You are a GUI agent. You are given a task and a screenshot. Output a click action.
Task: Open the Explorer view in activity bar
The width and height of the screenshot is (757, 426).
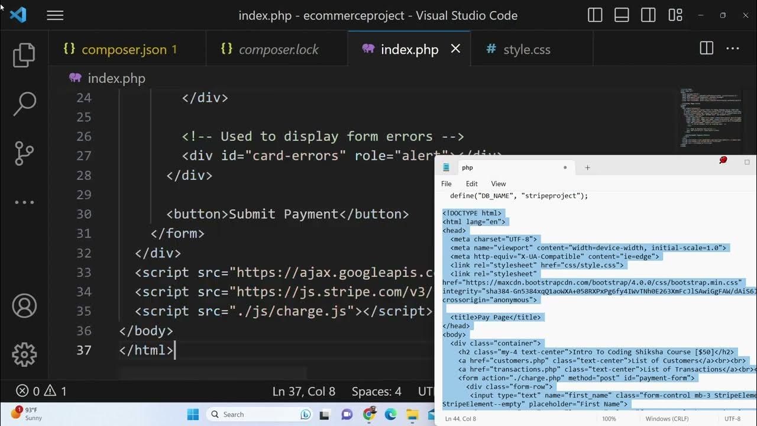(24, 55)
